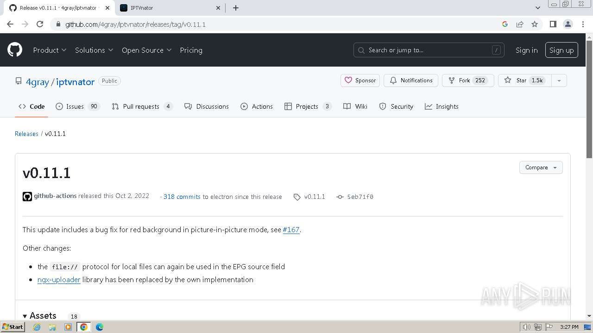Open the 4gray owner link
The image size is (593, 333).
coord(37,82)
